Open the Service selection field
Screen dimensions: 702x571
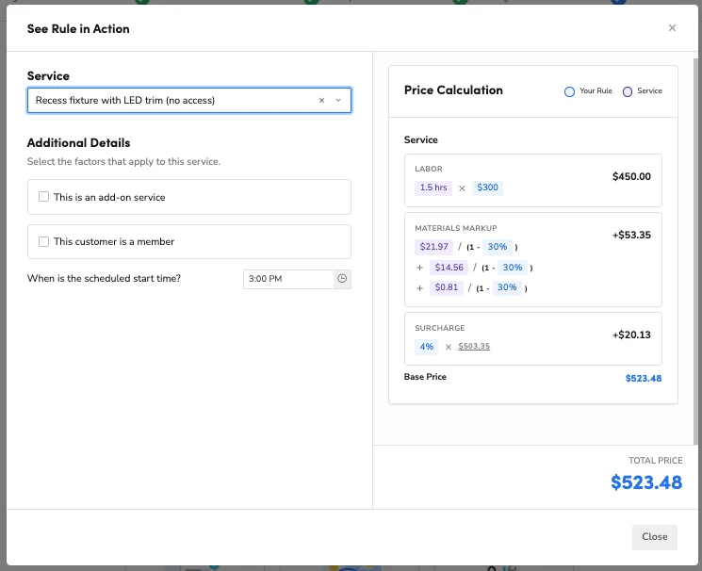(x=189, y=100)
